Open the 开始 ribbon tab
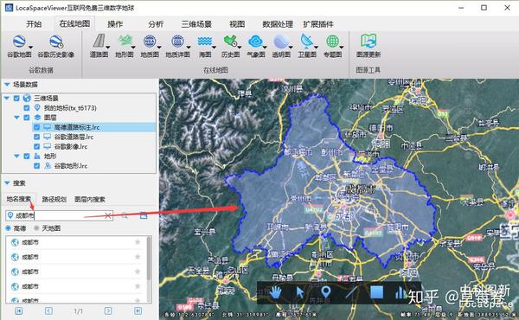The width and height of the screenshot is (519, 320). coord(34,24)
